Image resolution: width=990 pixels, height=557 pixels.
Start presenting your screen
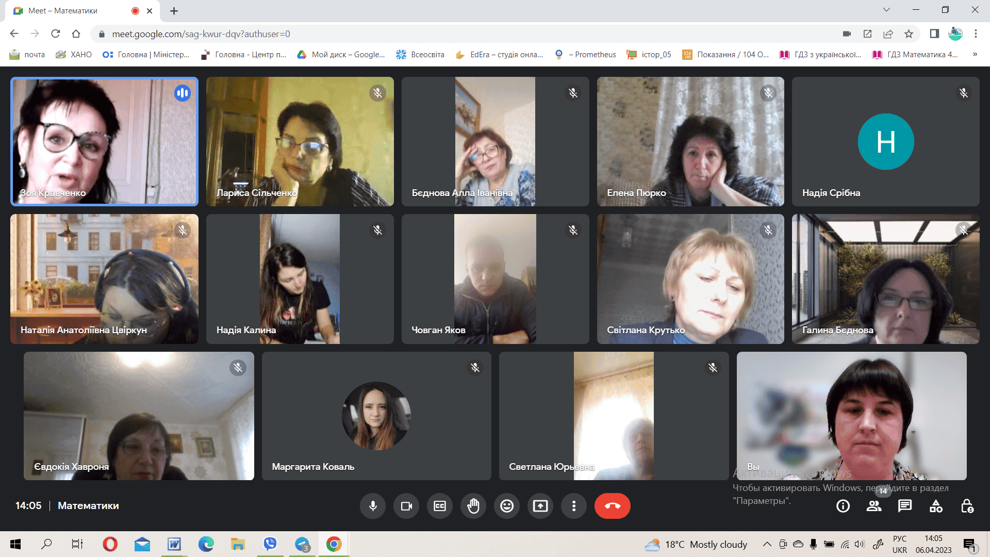coord(540,506)
